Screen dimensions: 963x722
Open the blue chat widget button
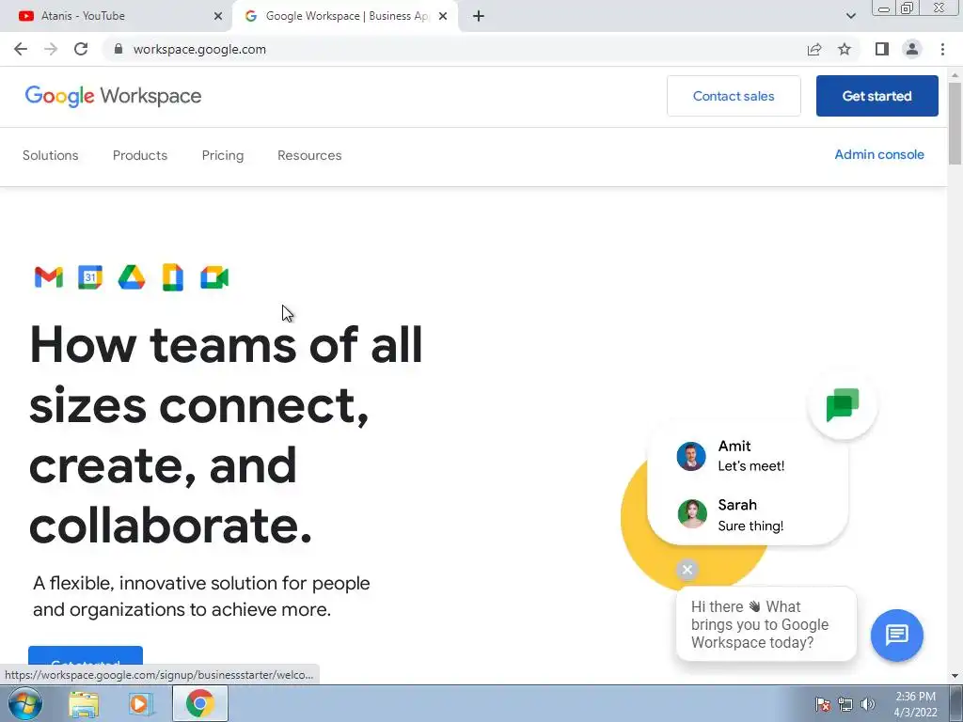(896, 635)
